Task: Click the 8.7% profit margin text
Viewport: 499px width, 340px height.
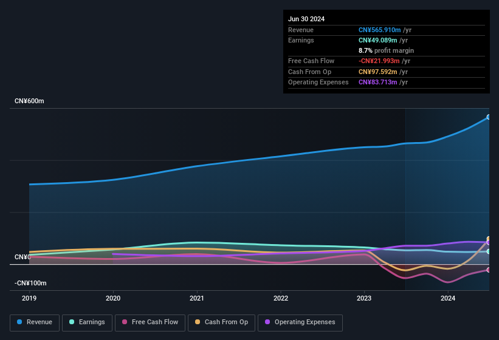Action: [386, 50]
